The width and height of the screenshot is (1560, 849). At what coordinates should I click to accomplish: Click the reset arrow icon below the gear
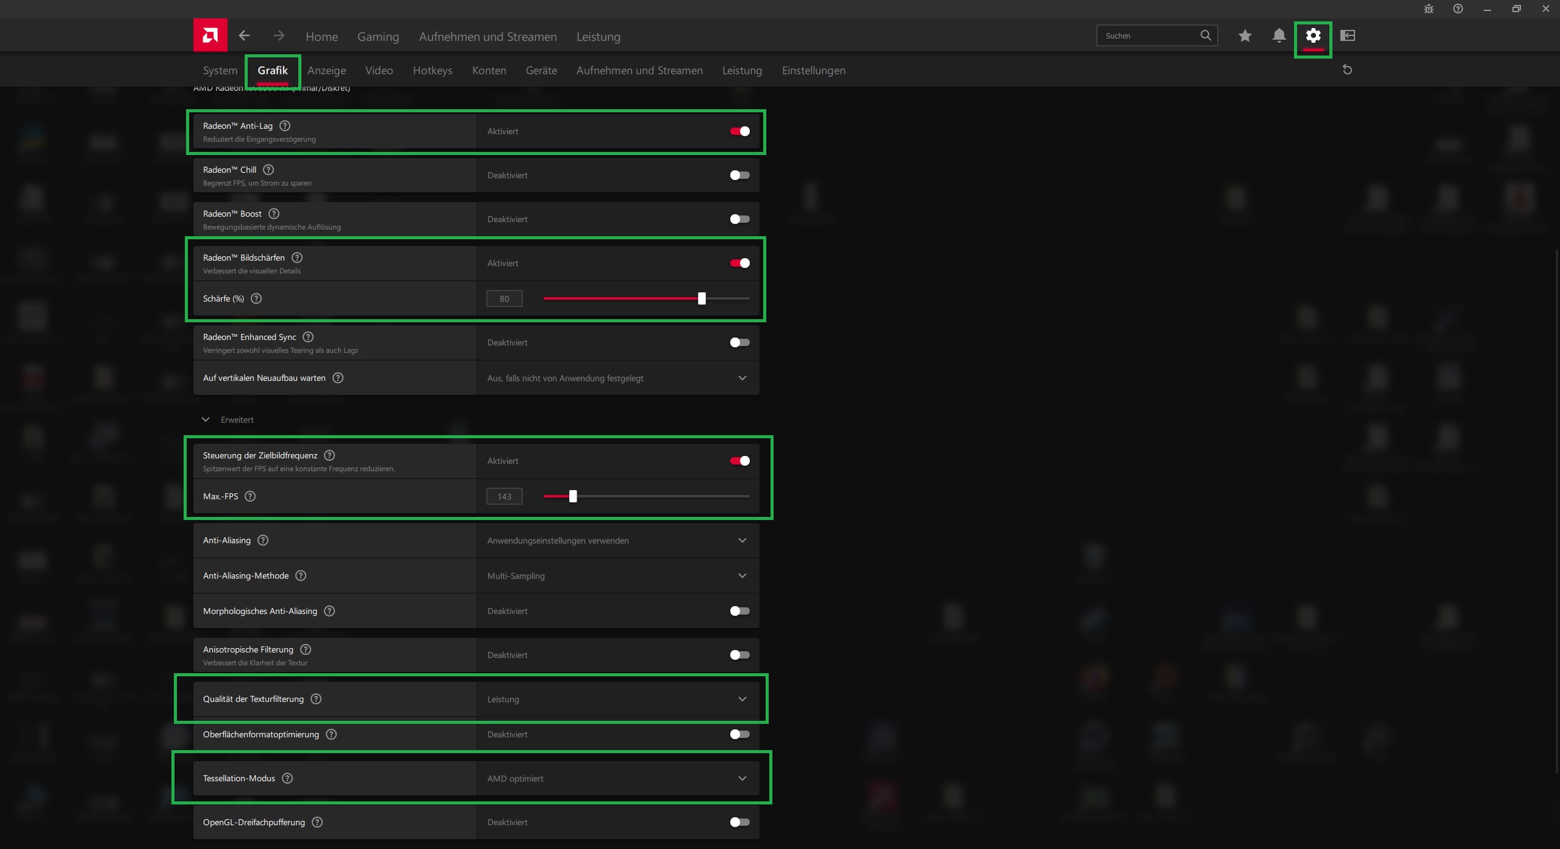[1347, 70]
